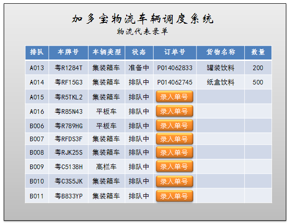Viewport: 290px width, 224px height.
Task: Click the title 加多宝物流车辆调度系统
Action: tap(143, 19)
